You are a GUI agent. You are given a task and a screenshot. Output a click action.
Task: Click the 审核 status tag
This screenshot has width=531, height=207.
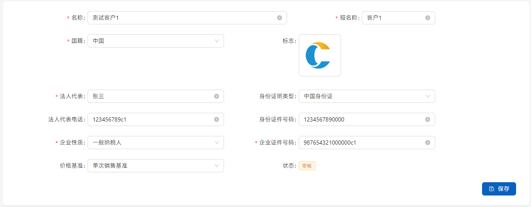click(307, 166)
